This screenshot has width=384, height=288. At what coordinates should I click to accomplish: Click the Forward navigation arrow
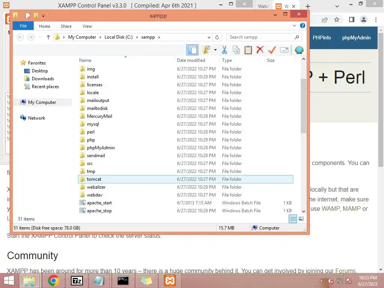pos(31,37)
